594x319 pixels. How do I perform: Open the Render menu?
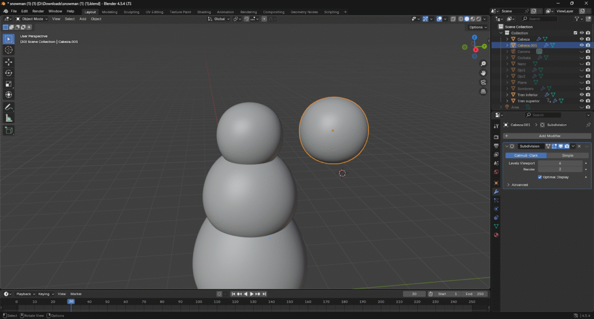click(x=38, y=11)
